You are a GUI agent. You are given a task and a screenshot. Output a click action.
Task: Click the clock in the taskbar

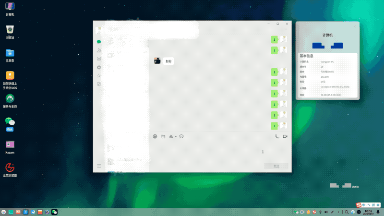tap(368, 212)
